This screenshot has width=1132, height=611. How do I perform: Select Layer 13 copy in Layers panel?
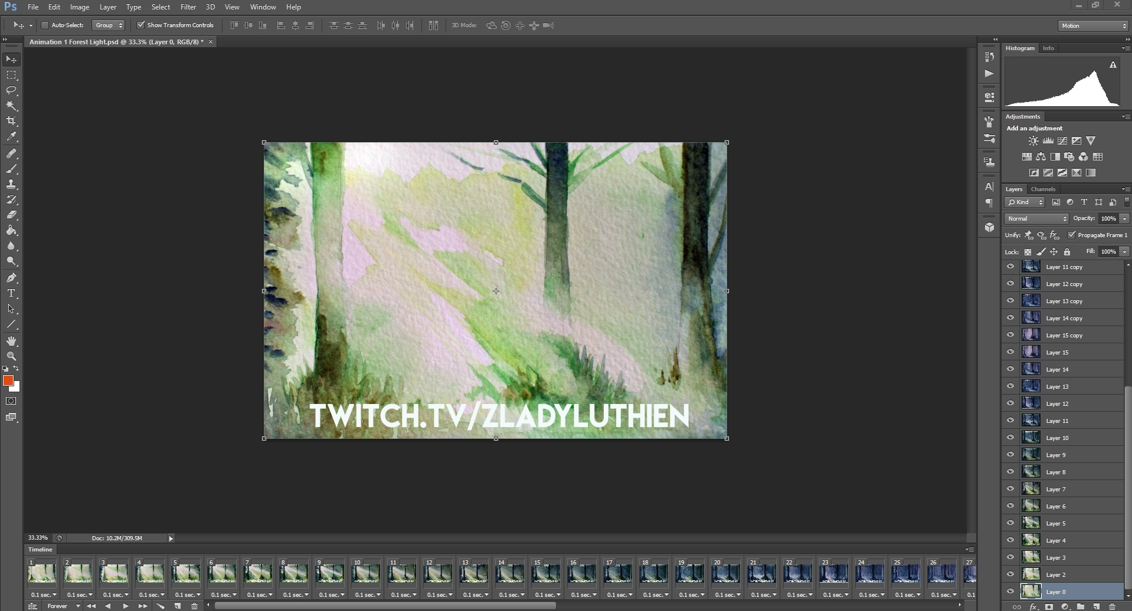[x=1064, y=301]
